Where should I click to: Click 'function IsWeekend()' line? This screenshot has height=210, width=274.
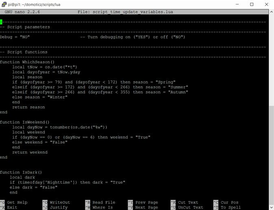click(25, 122)
